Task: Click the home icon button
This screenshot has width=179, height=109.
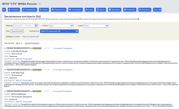Action: pos(4,9)
